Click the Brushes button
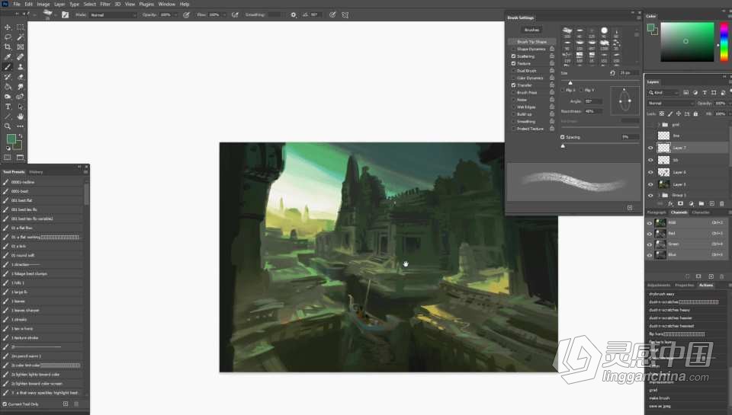The height and width of the screenshot is (415, 732). coord(531,30)
